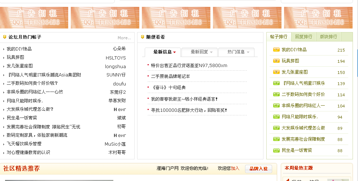Click the gray arrow on 热门信息 tab
This screenshot has width=358, height=181.
[x=248, y=52]
